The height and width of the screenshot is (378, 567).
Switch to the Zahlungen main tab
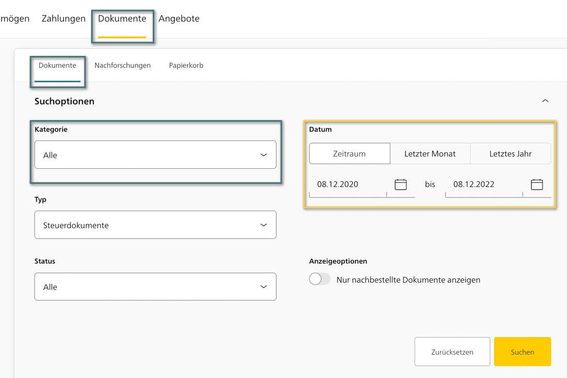pyautogui.click(x=64, y=19)
